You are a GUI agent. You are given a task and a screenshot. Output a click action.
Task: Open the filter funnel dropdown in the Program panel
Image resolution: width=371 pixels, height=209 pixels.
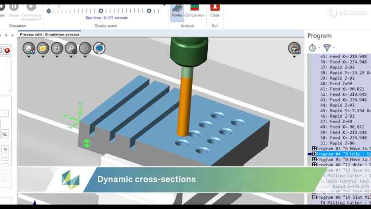click(x=327, y=48)
